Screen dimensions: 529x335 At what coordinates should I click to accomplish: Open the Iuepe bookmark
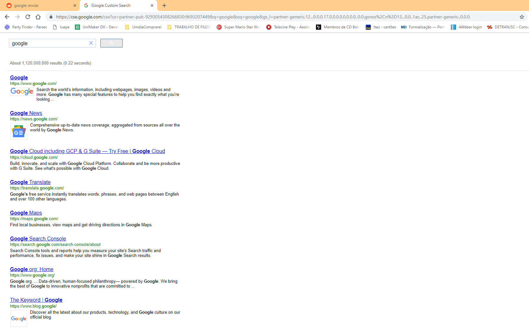[x=61, y=27]
